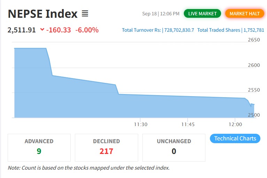Click the 12:00 time axis marker
This screenshot has height=178, width=267.
[x=235, y=124]
